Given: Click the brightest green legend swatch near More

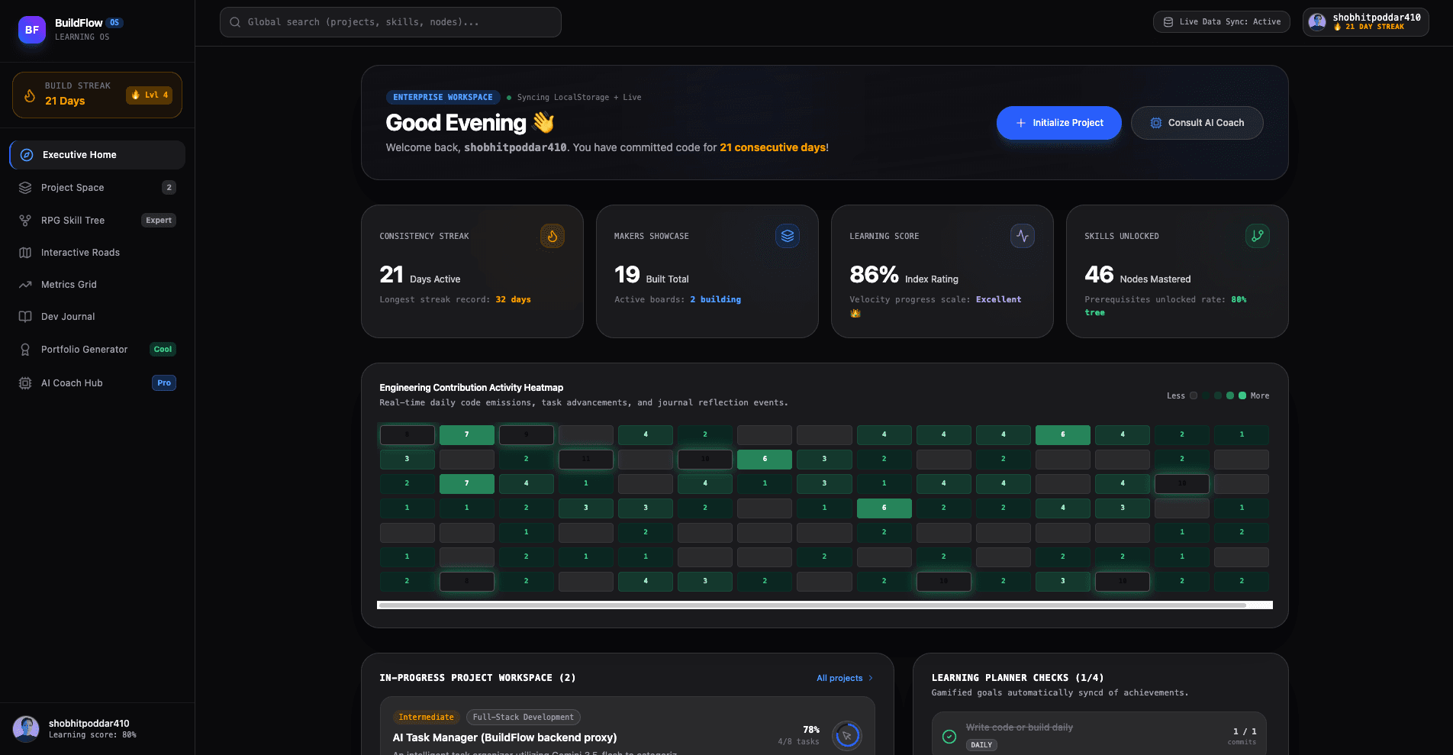Looking at the screenshot, I should click(x=1242, y=395).
